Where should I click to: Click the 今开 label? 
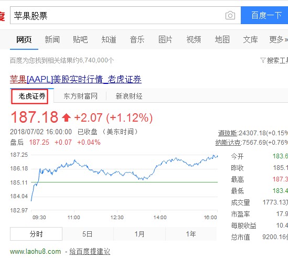click(237, 156)
